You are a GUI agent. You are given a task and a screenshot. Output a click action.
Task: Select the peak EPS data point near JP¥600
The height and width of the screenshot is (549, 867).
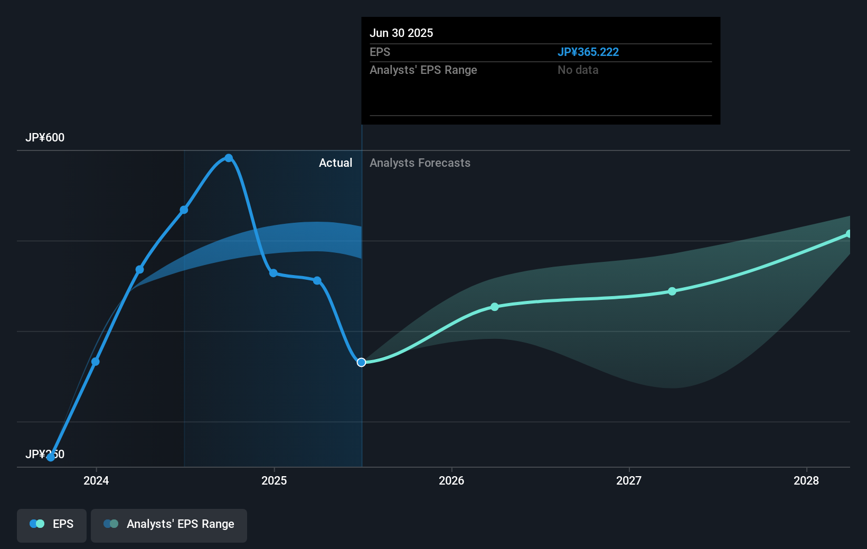[229, 158]
